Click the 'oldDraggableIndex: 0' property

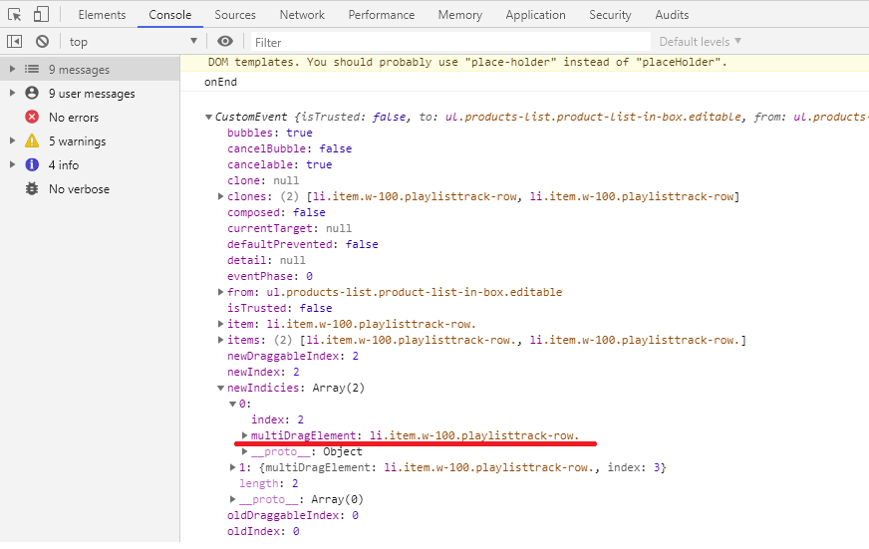point(293,515)
